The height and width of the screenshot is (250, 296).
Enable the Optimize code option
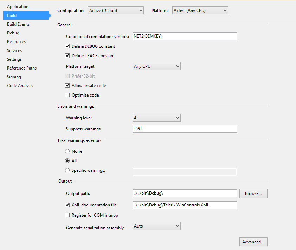[67, 95]
